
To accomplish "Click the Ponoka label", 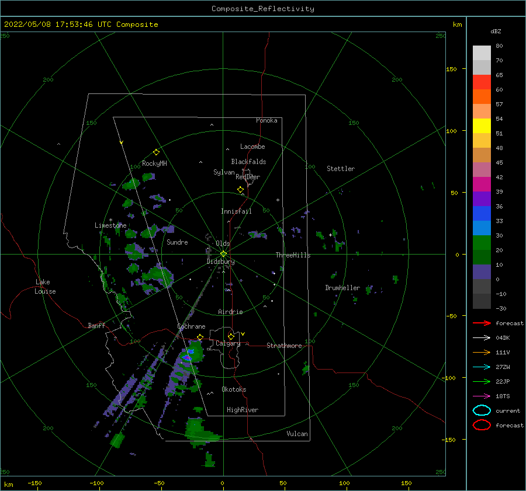I will pos(267,120).
